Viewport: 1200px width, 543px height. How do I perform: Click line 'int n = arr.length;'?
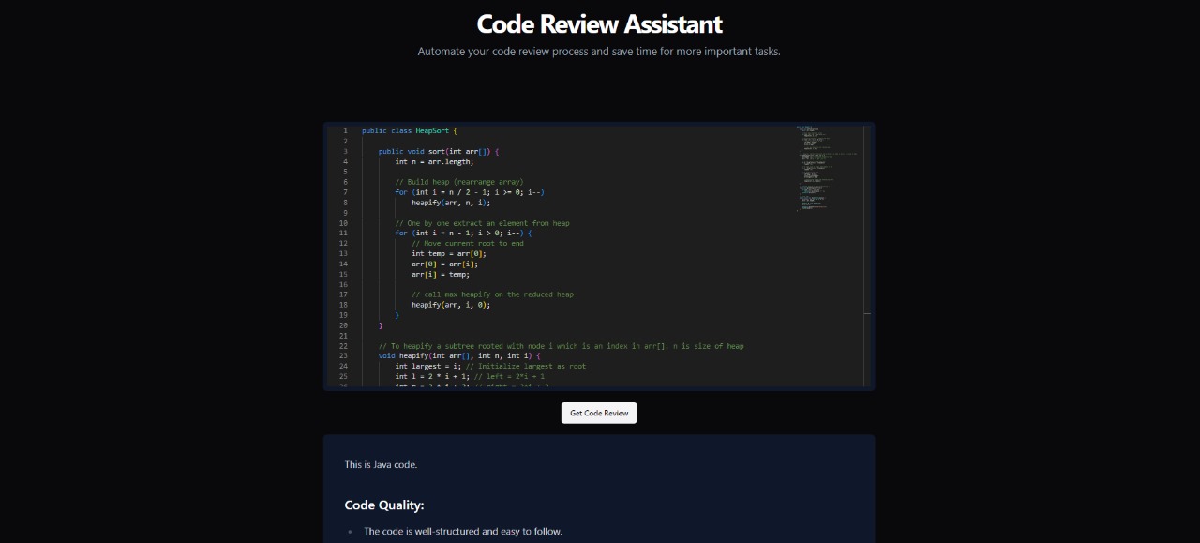[433, 161]
